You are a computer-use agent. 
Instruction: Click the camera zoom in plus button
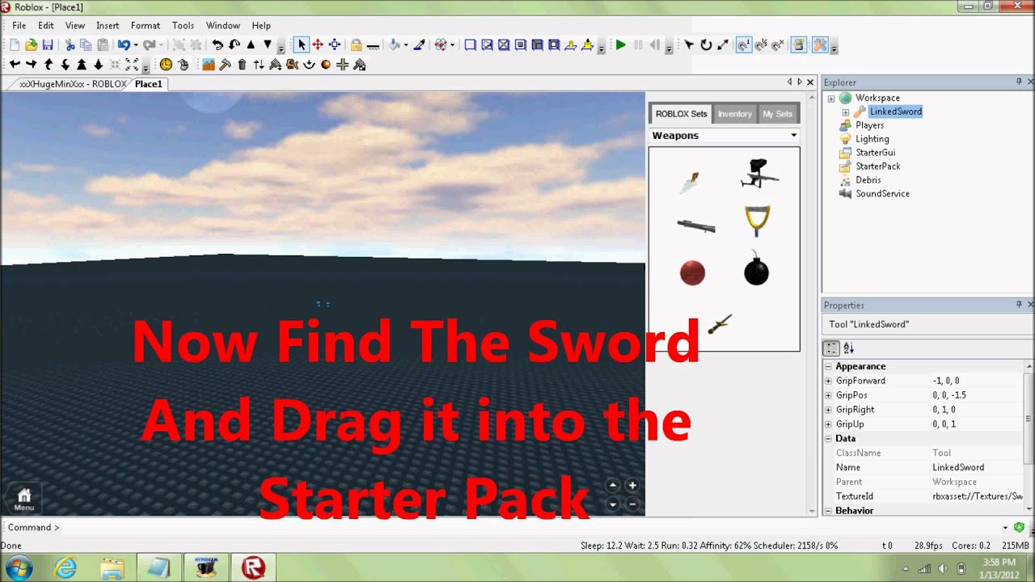(632, 485)
